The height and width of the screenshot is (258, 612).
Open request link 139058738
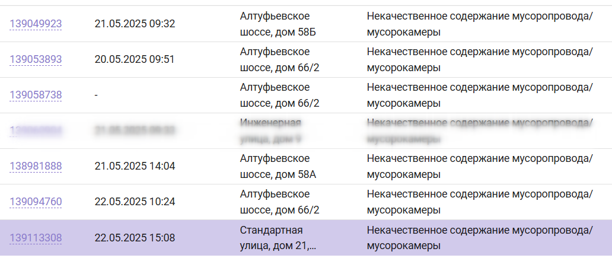point(36,95)
